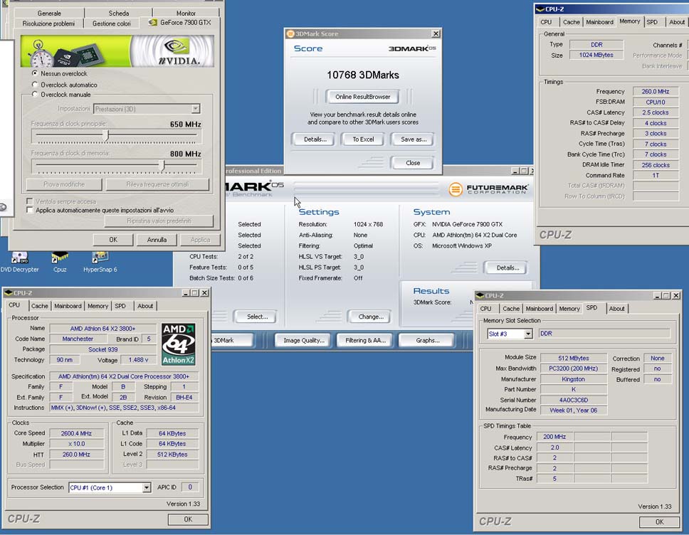Open the Monitor tab
689x535 pixels.
coord(186,14)
